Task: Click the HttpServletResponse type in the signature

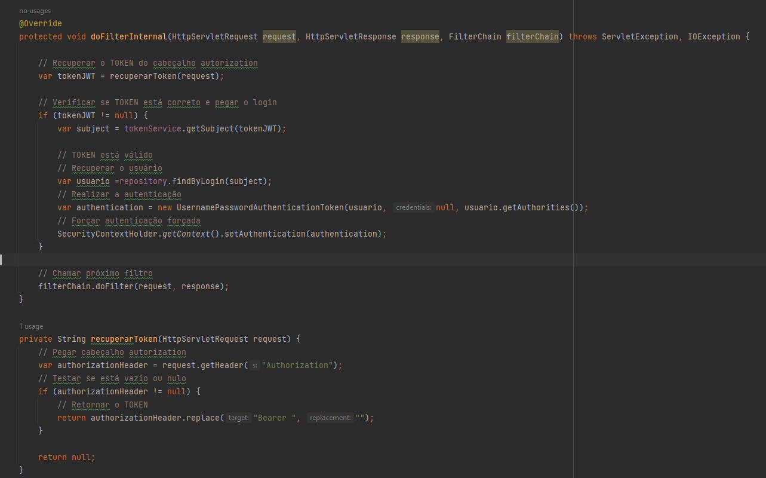Action: pos(351,36)
